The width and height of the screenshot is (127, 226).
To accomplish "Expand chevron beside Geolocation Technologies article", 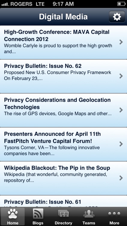I will click(x=121, y=110).
